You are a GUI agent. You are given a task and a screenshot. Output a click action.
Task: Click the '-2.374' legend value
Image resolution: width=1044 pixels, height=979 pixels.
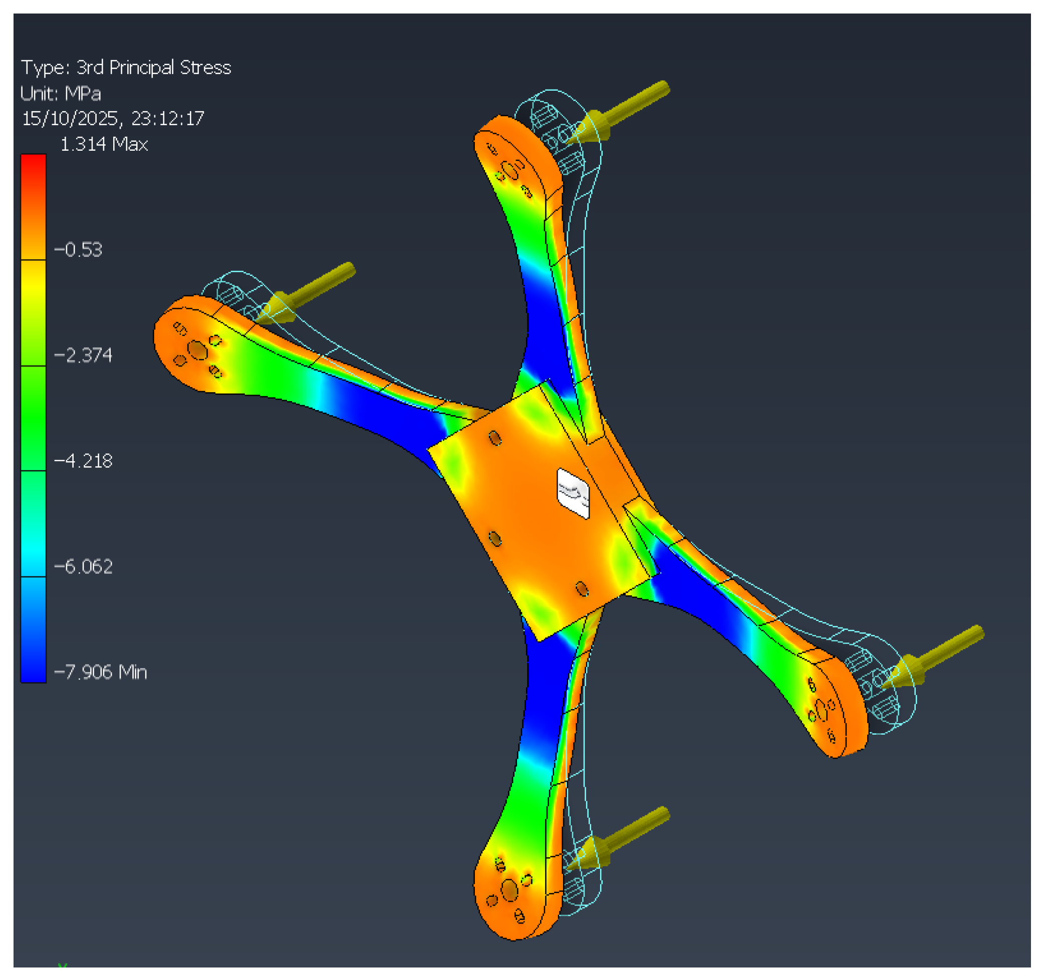click(84, 356)
